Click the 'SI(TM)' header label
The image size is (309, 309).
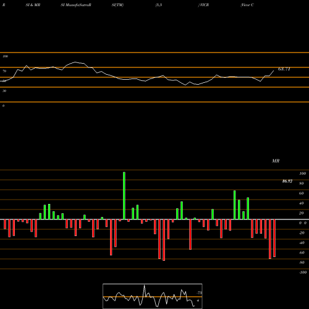pos(117,5)
